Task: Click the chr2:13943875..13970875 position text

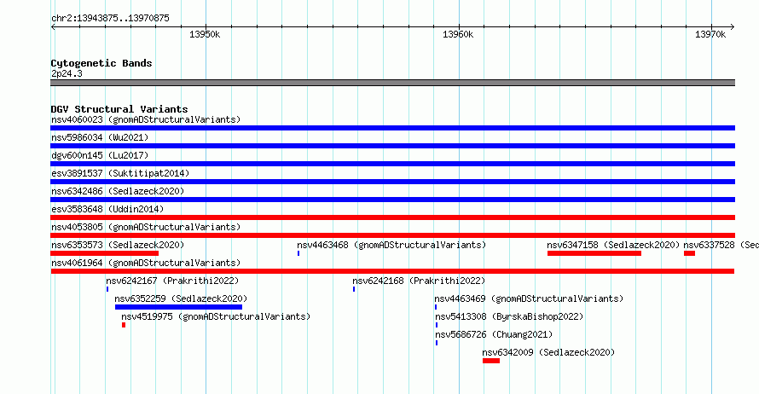Action: pos(110,19)
